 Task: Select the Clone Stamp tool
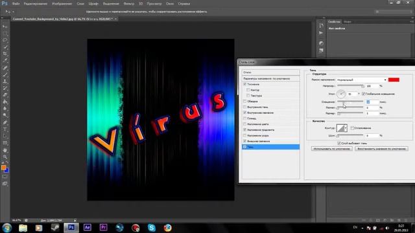click(5, 82)
